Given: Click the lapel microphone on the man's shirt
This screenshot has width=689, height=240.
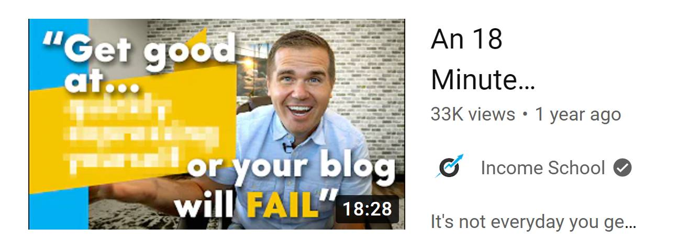Looking at the screenshot, I should click(287, 146).
